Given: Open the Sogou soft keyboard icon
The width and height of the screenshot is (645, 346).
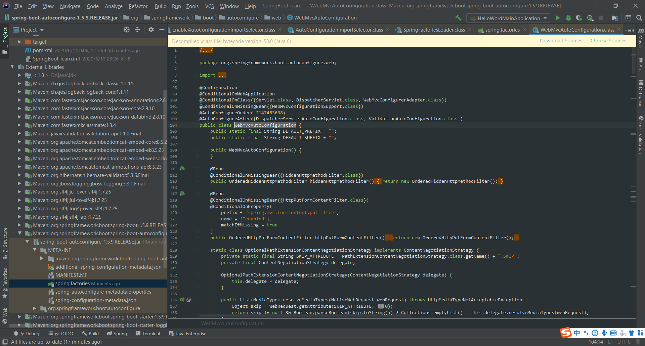Looking at the screenshot, I should (x=613, y=333).
